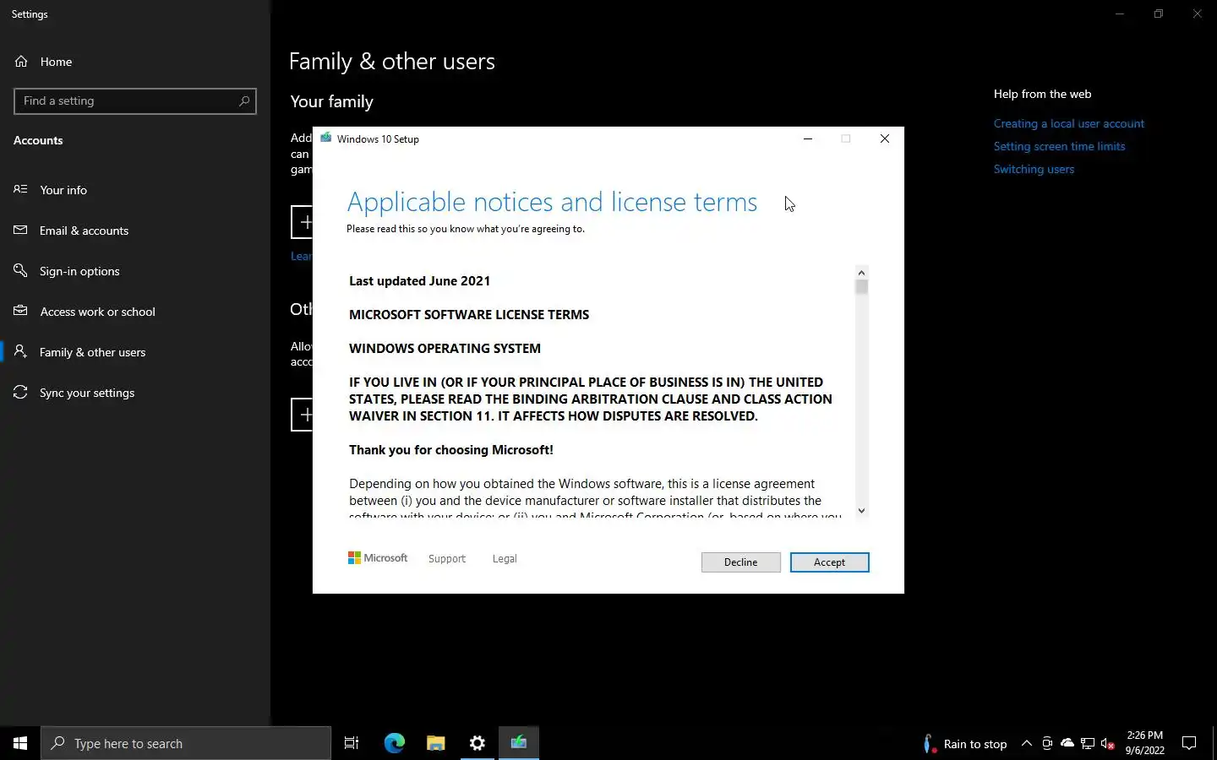
Task: Click the Your info icon
Action: coord(20,189)
